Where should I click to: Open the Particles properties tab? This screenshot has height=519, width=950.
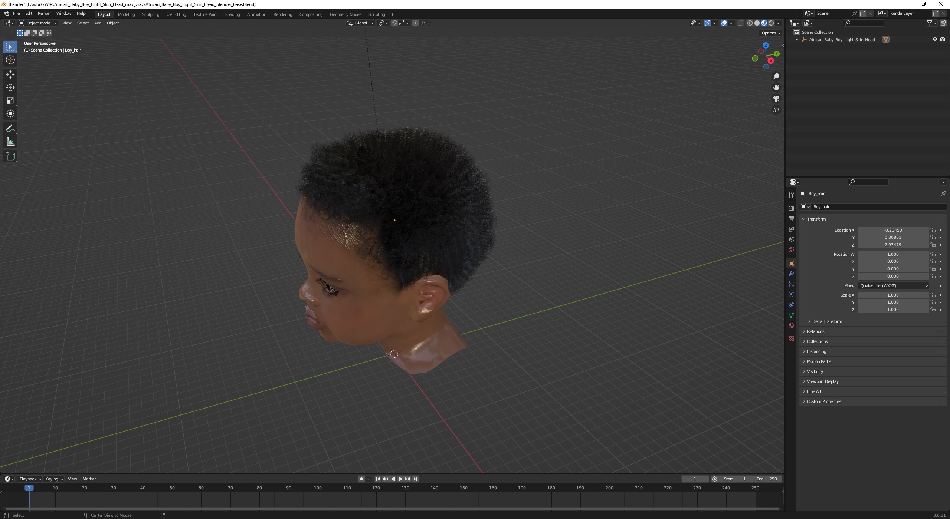(791, 284)
